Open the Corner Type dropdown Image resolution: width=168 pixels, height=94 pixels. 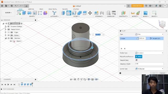[x=149, y=69]
